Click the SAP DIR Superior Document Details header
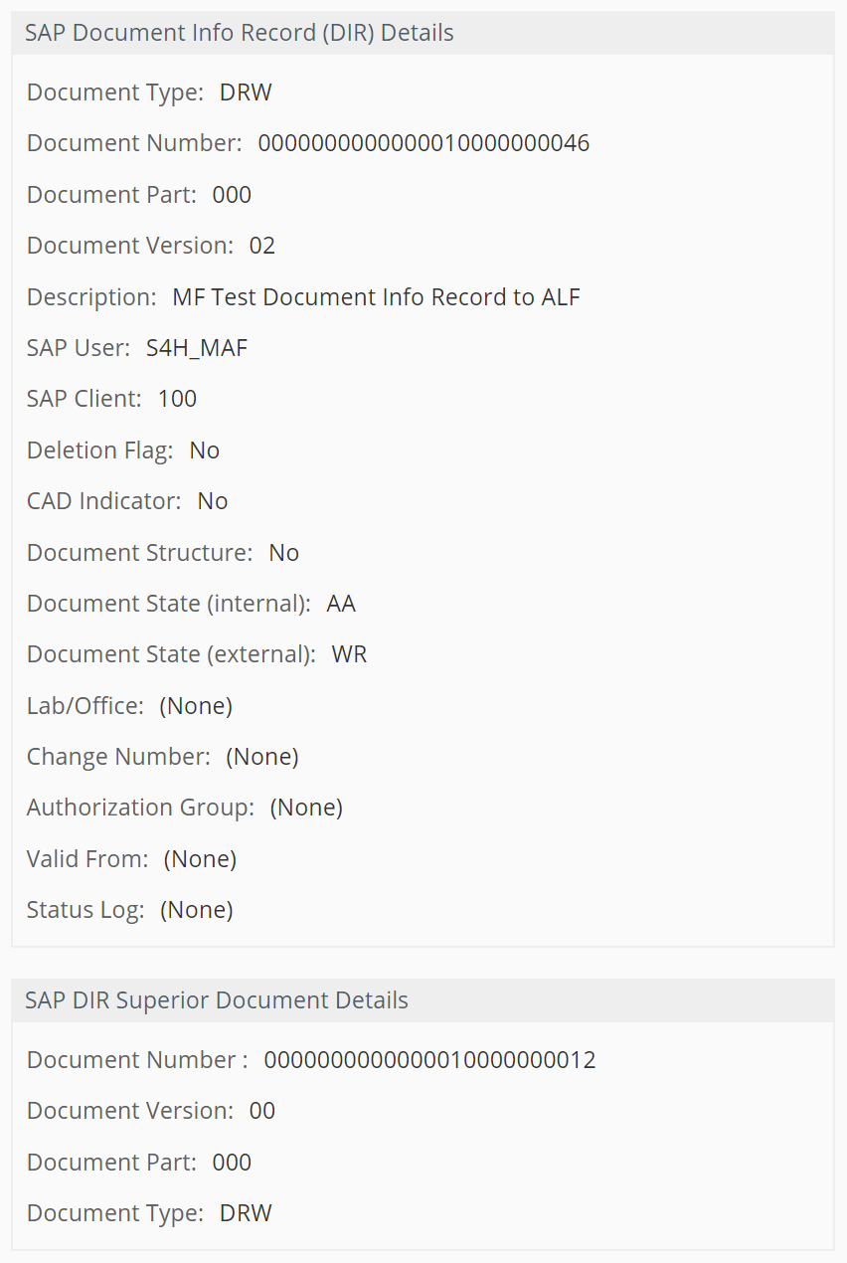847x1263 pixels. point(216,999)
